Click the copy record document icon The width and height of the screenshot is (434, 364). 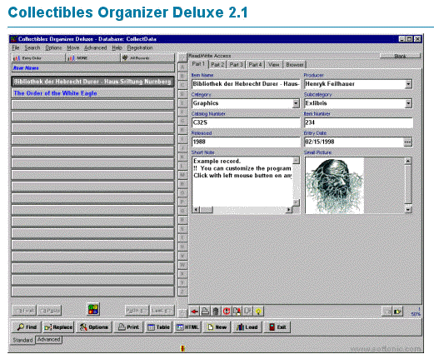pos(237,312)
